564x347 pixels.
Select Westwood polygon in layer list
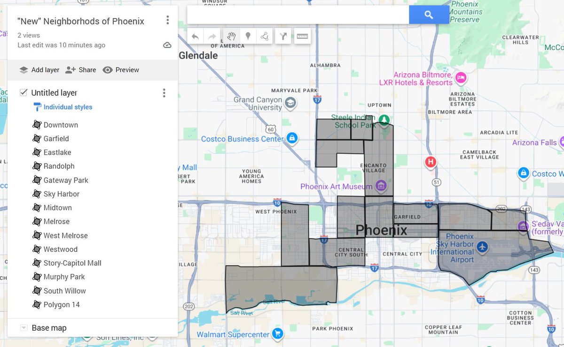60,249
